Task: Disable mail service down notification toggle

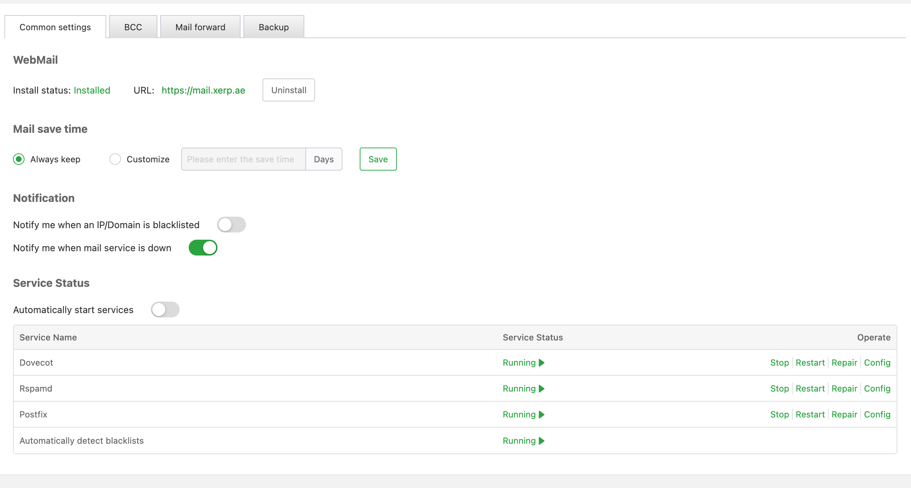Action: pos(203,248)
